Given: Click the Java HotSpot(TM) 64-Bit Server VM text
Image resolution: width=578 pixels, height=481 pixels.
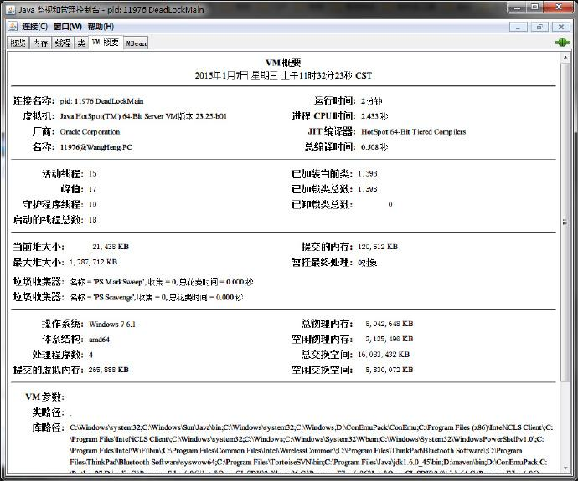Looking at the screenshot, I should pyautogui.click(x=143, y=116).
